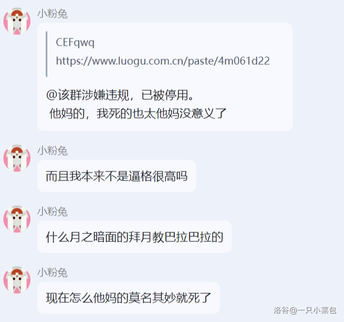Open the luogu.com.cn paste link

click(163, 61)
